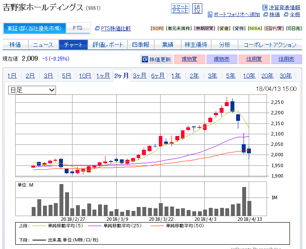Select the 2日 chart period

pyautogui.click(x=30, y=75)
